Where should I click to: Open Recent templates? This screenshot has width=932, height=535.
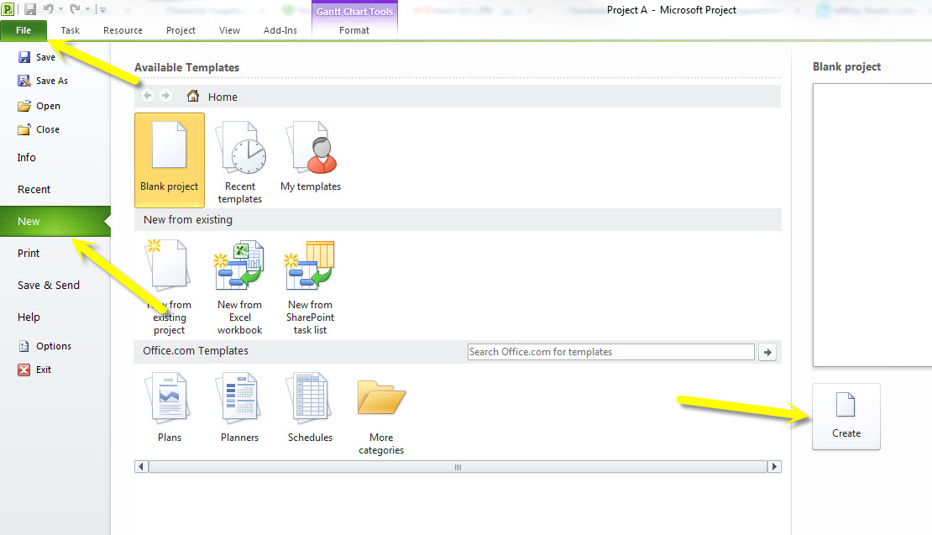coord(240,161)
